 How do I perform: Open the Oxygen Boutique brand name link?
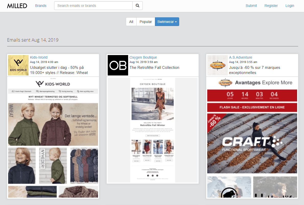click(x=143, y=57)
